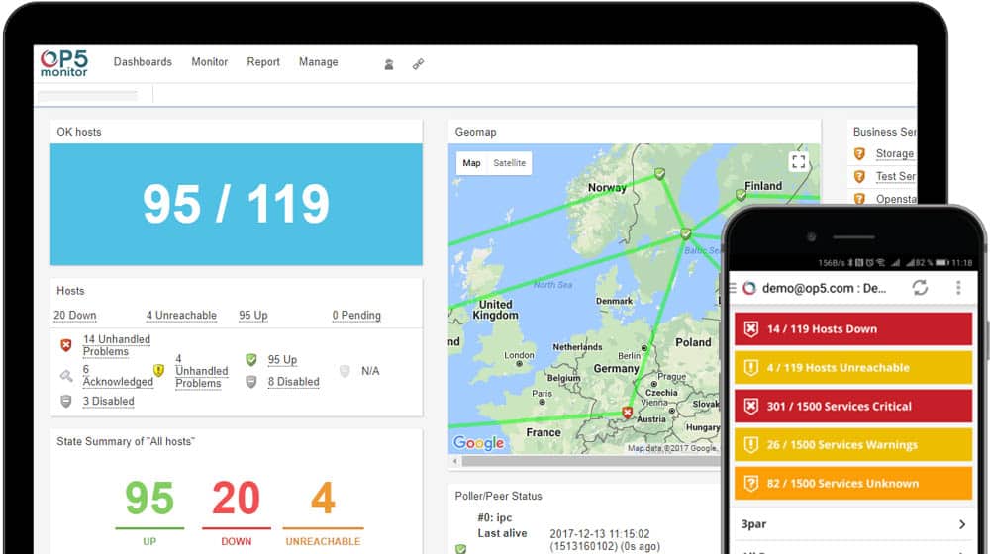Click the #0: ipc poller entry
The width and height of the screenshot is (990, 554).
[495, 517]
